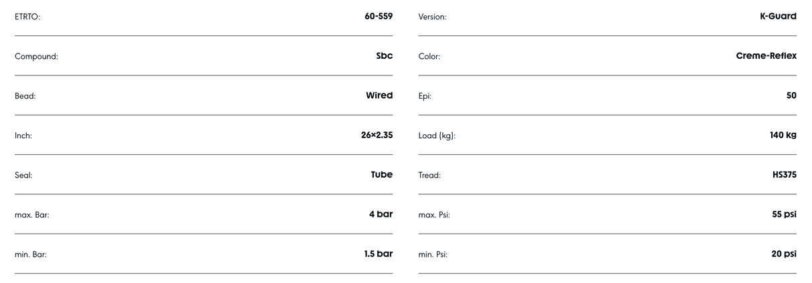
Task: Click the 4 bar value
Action: [x=381, y=214]
